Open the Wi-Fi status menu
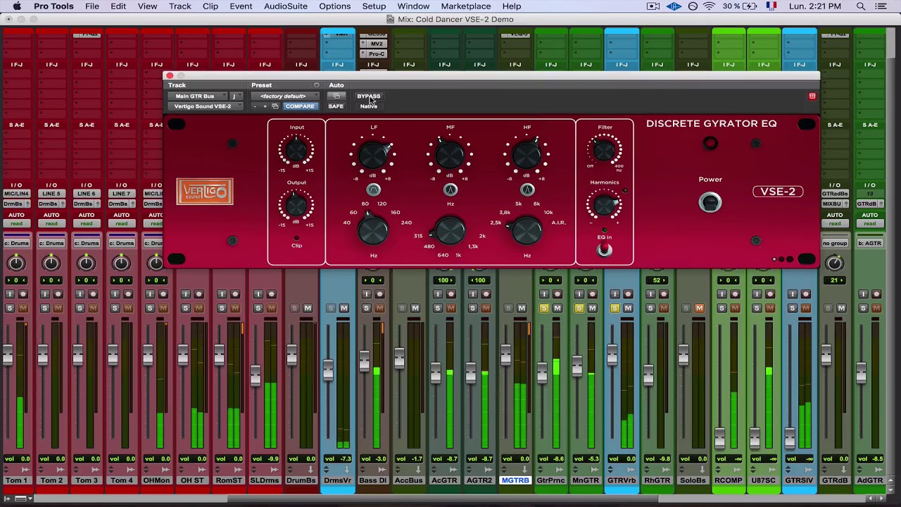901x507 pixels. pyautogui.click(x=709, y=6)
